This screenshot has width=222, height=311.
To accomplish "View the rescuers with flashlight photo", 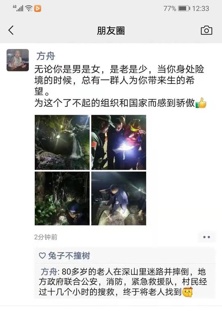I will click(119, 142).
